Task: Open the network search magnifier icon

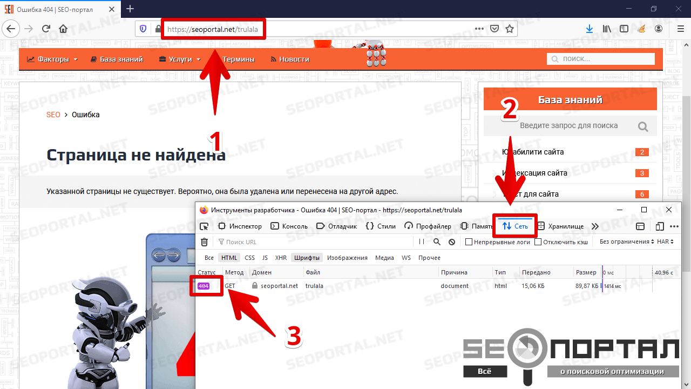Action: pos(437,242)
